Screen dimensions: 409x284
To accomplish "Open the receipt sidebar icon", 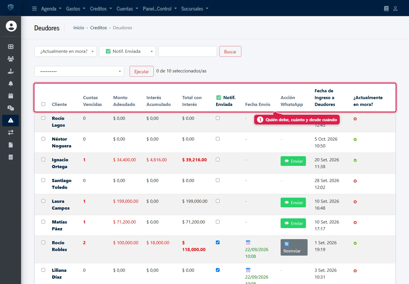I will [11, 157].
